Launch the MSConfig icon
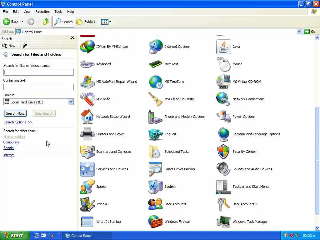The image size is (320, 240). point(87,99)
